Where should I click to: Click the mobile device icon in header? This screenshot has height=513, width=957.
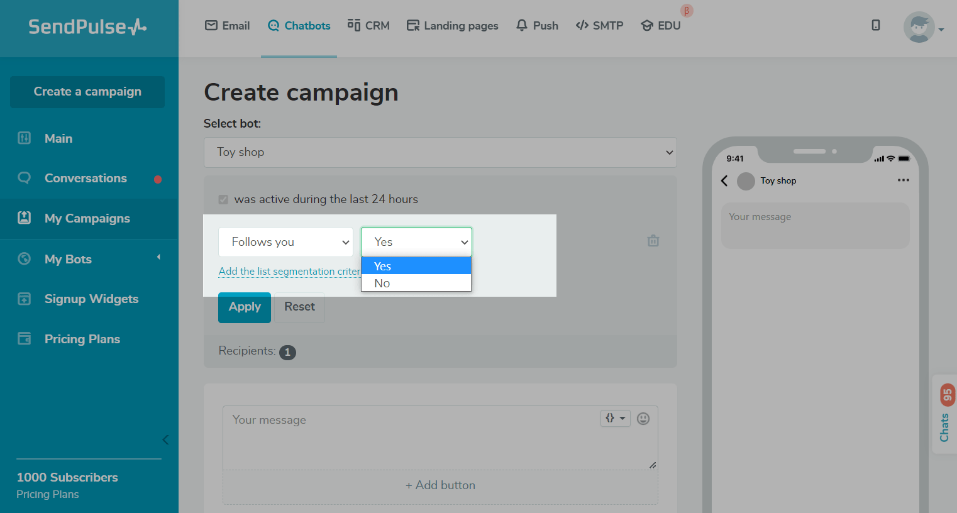[x=875, y=25]
